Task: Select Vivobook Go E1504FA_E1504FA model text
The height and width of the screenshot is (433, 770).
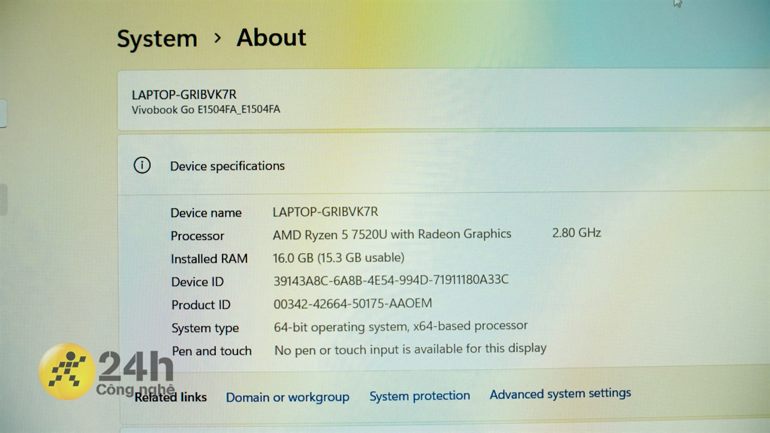Action: (x=206, y=109)
